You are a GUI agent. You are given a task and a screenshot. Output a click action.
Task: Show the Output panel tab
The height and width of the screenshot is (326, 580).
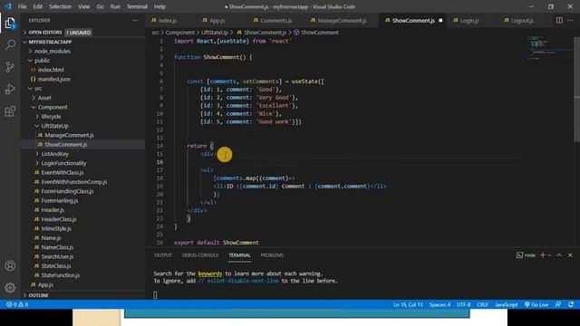coord(163,255)
